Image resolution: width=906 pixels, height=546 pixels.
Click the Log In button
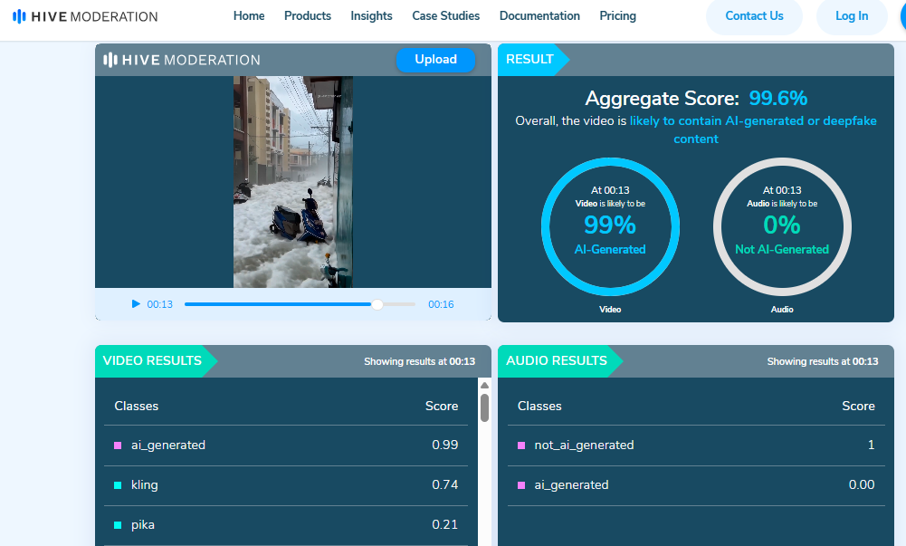(851, 16)
